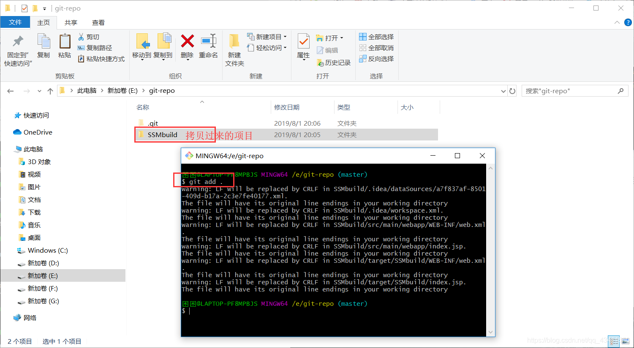
Task: Select 新加卷 (G:) drive in sidebar
Action: [x=44, y=301]
